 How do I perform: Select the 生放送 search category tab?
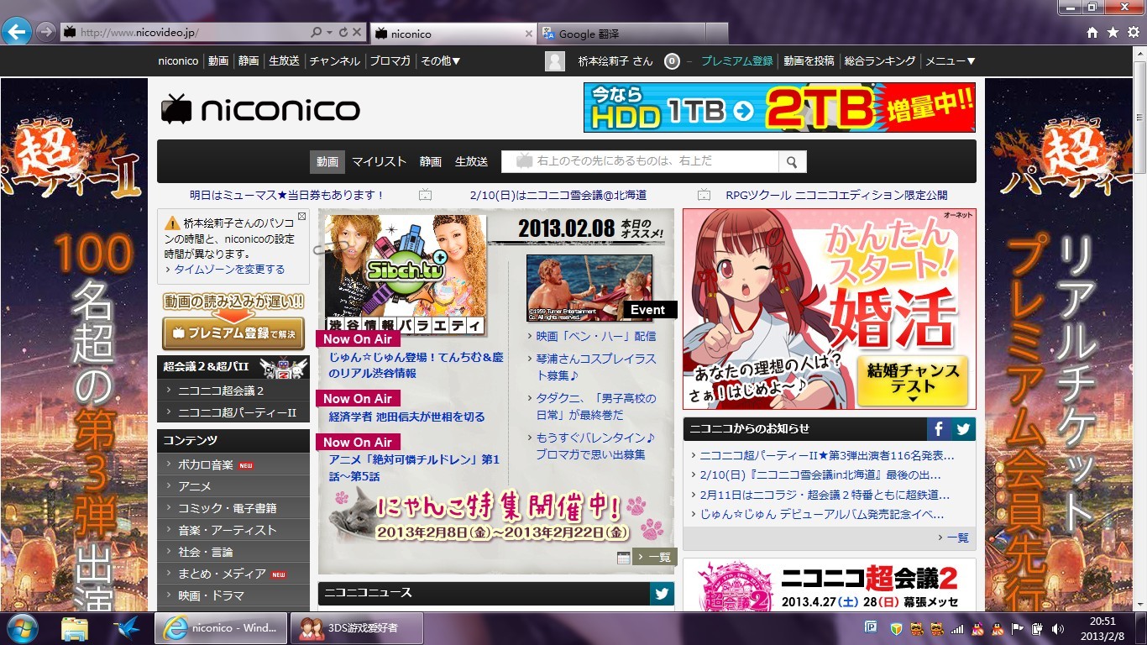[471, 161]
